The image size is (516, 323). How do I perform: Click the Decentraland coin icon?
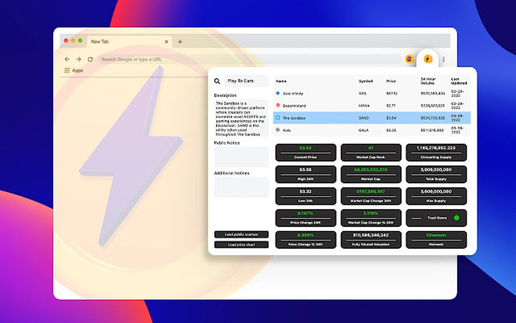pyautogui.click(x=278, y=105)
